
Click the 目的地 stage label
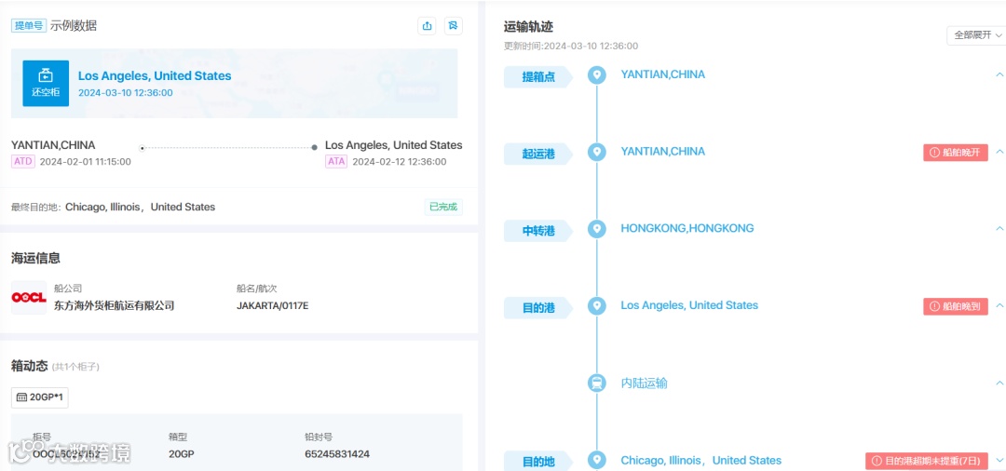tap(538, 462)
